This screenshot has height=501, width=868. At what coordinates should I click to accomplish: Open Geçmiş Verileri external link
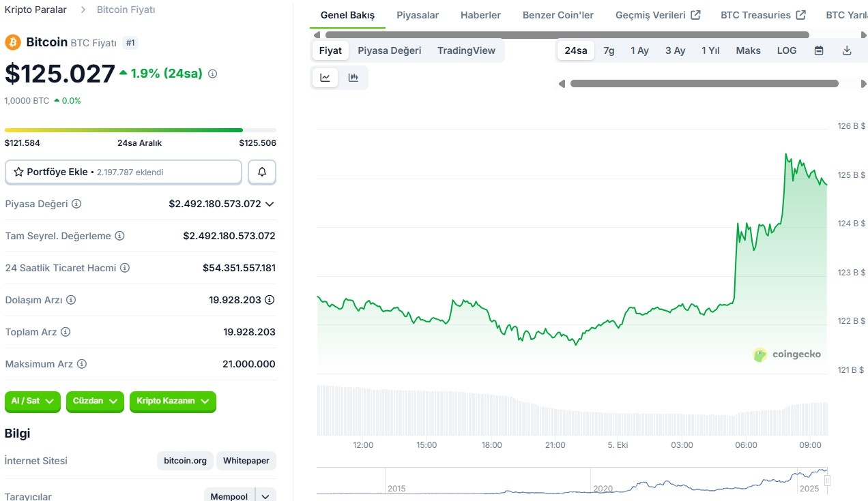658,15
